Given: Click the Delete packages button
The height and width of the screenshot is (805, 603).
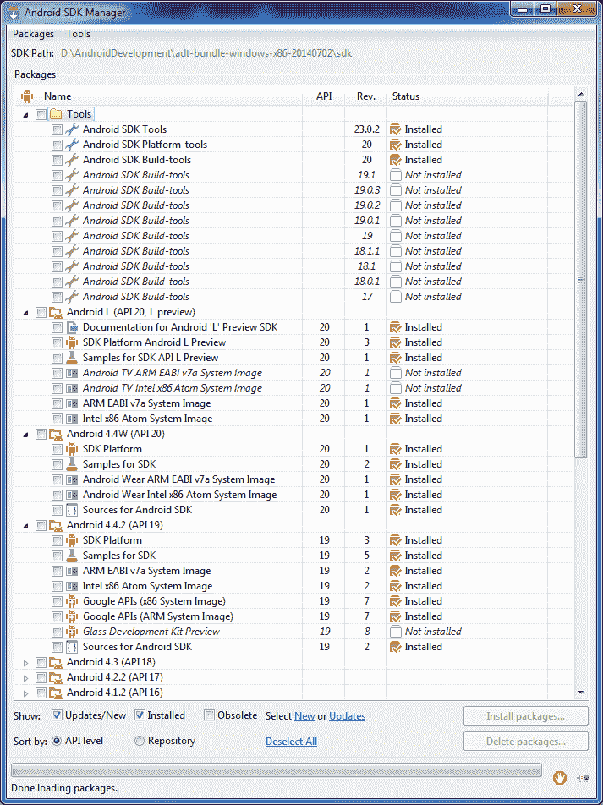Looking at the screenshot, I should pyautogui.click(x=526, y=742).
